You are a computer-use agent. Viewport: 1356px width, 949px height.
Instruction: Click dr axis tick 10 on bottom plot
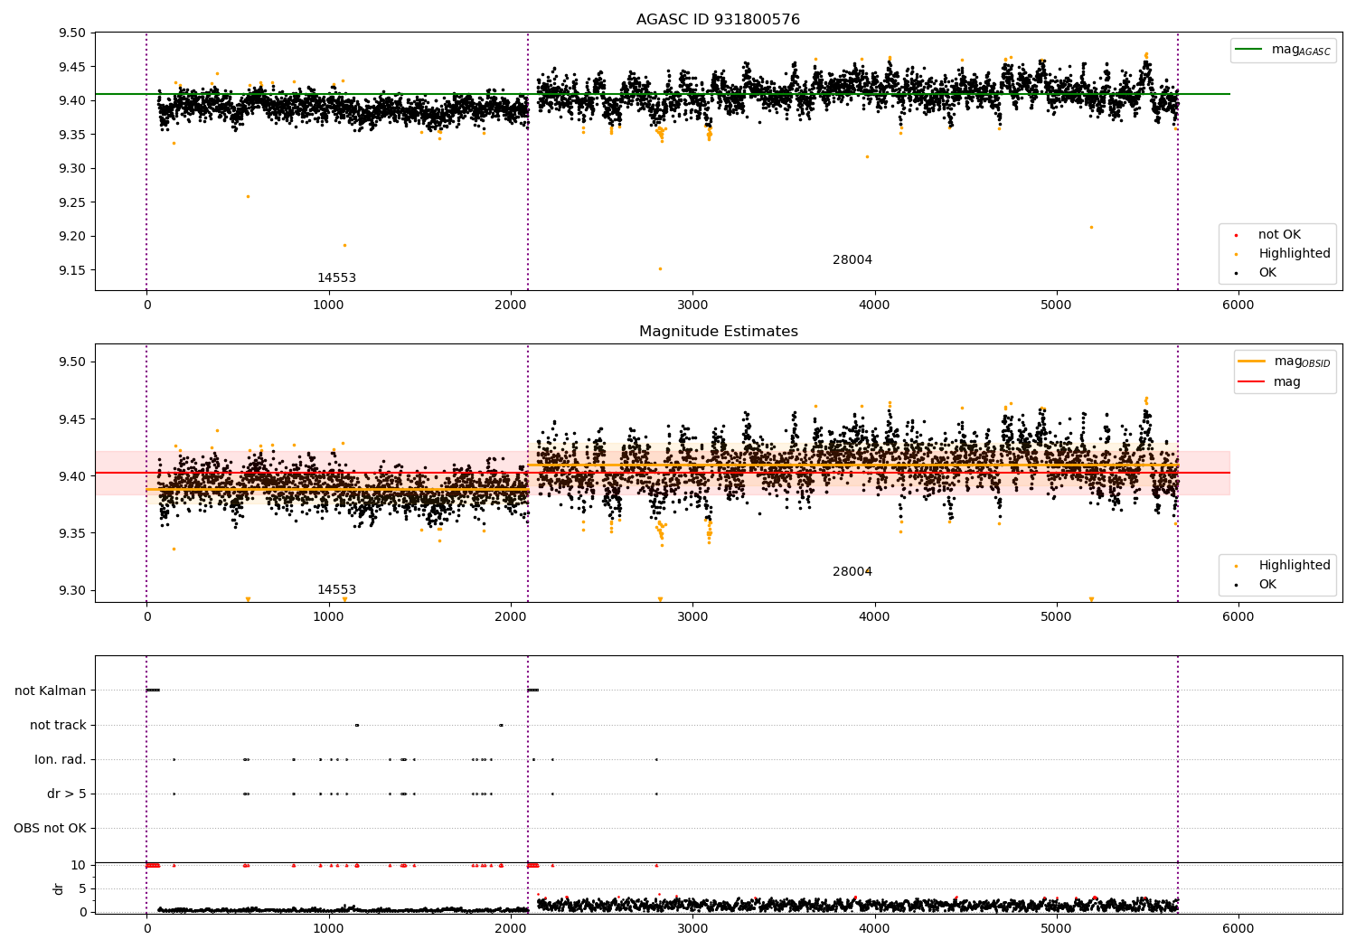tap(79, 865)
